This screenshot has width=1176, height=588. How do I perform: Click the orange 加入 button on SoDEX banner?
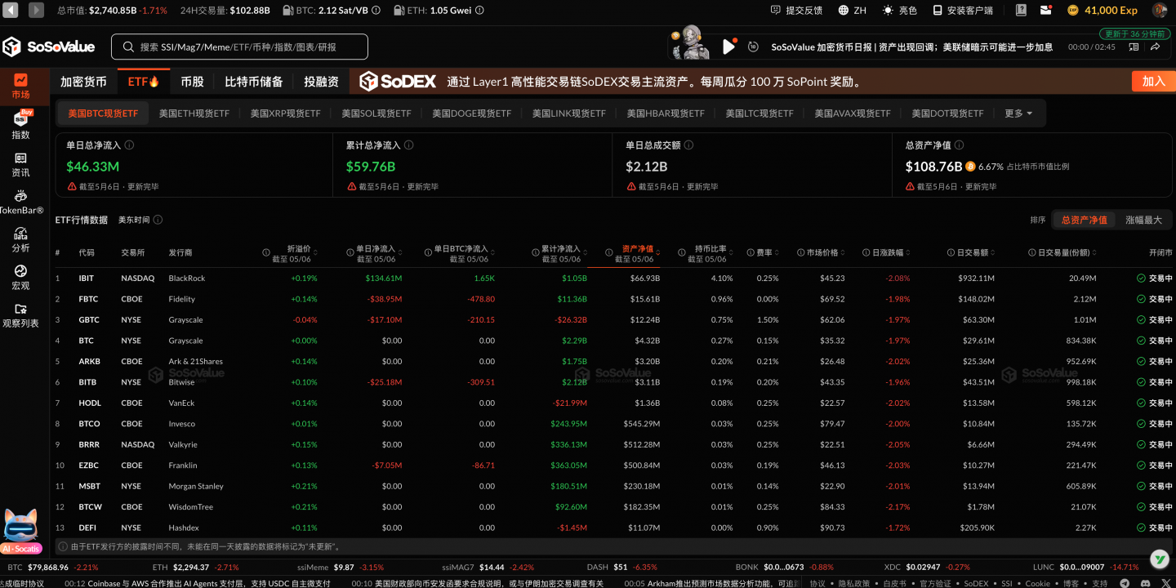click(x=1153, y=82)
